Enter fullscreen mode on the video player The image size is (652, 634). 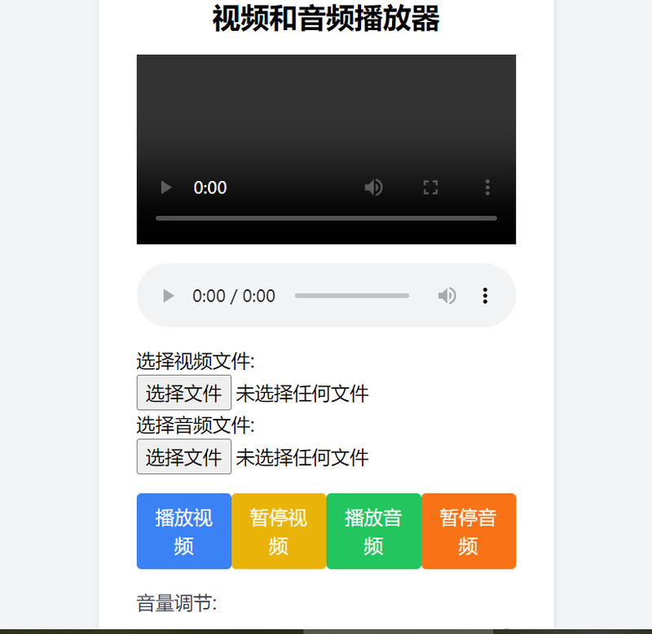[430, 187]
